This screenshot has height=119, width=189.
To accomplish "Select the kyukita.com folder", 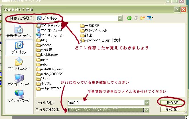I will tap(47, 55).
